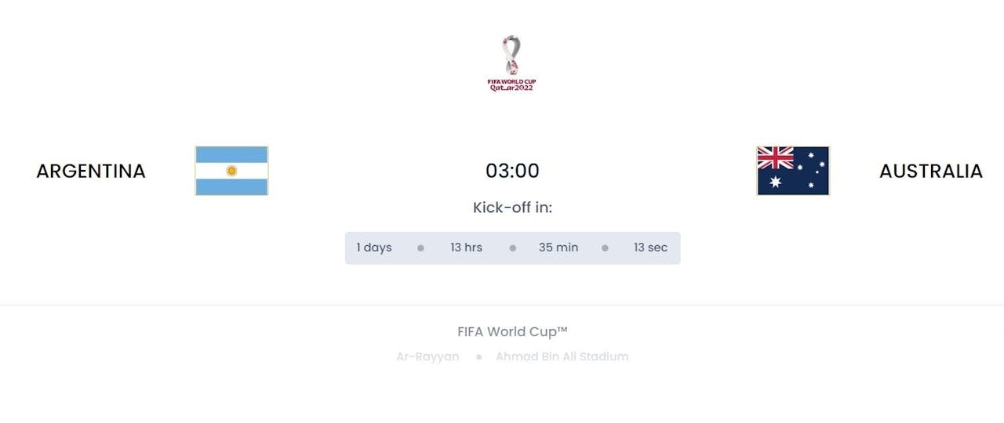This screenshot has height=423, width=1004.
Task: Click the dot between days and hrs
Action: (420, 248)
